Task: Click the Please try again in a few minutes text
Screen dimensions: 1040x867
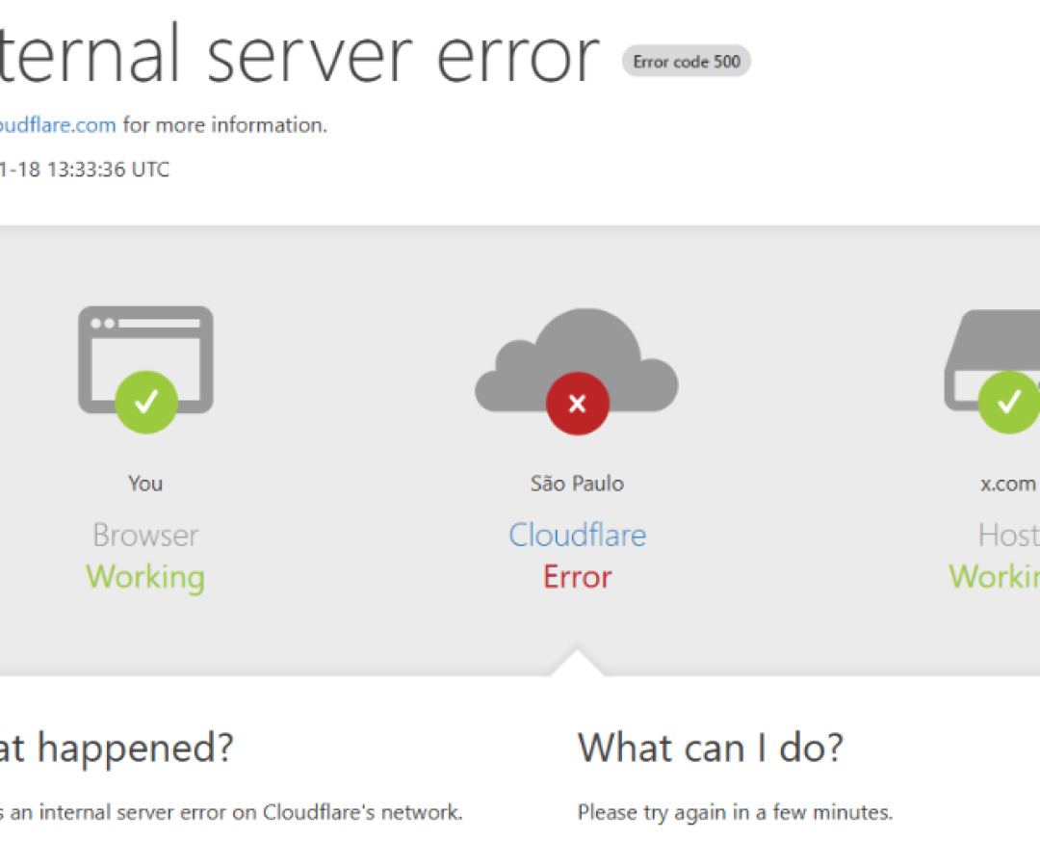Action: 735,812
